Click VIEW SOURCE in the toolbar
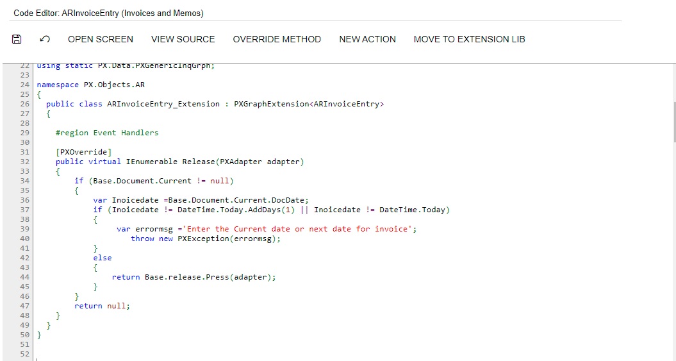Viewport: 676px width, 361px height. click(183, 39)
